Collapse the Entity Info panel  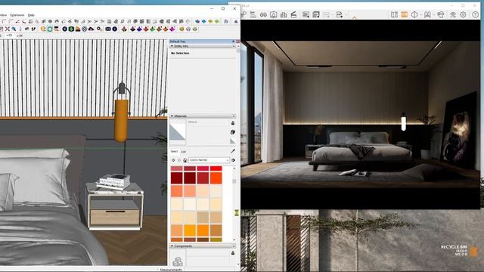172,46
